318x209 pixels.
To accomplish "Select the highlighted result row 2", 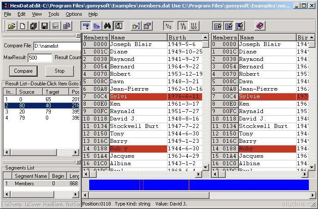I will (42, 106).
